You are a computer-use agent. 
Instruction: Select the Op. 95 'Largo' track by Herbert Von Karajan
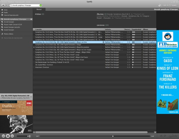(95, 55)
